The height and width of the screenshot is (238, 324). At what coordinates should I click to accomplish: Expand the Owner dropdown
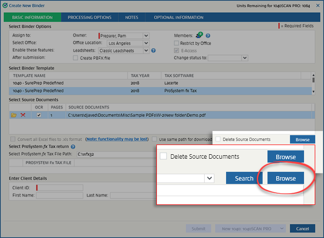(x=146, y=36)
